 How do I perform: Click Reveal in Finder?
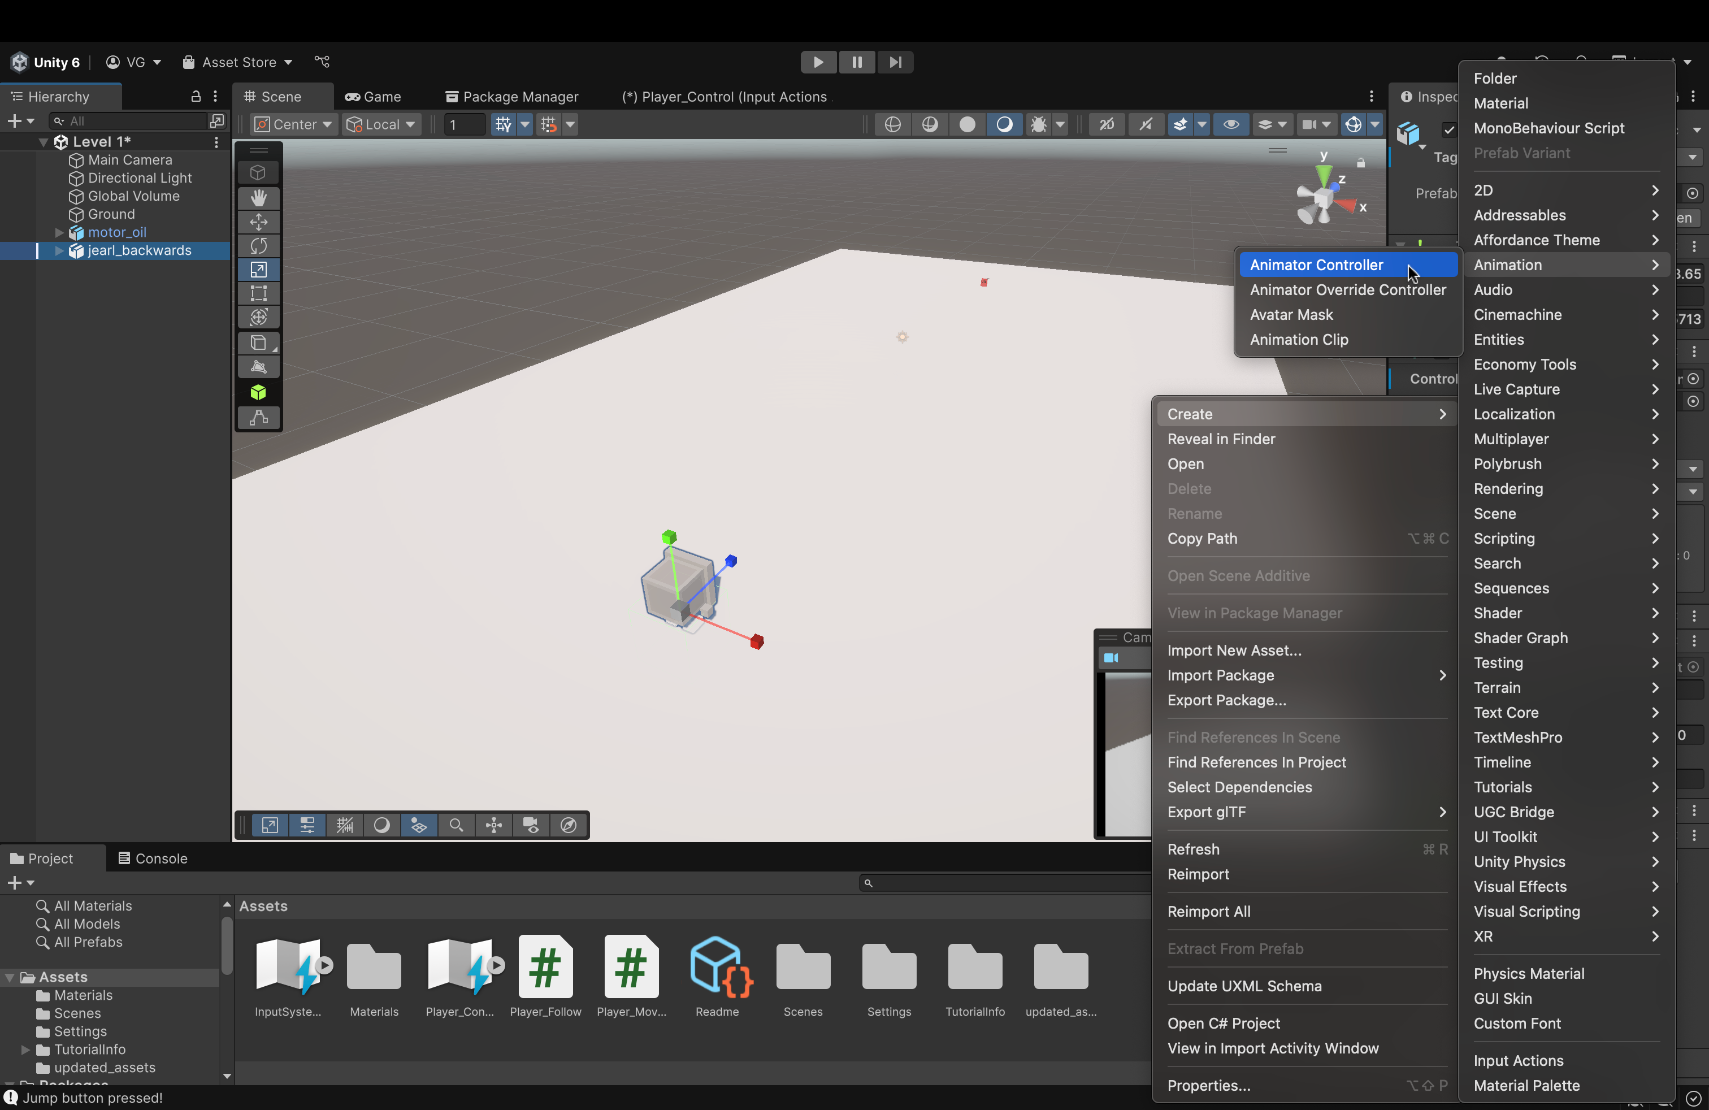point(1305,439)
